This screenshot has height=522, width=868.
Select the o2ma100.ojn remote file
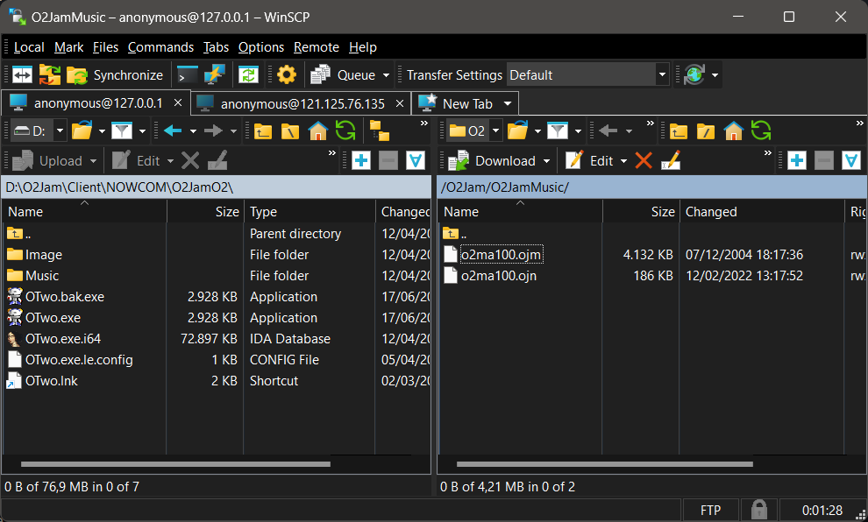(498, 276)
